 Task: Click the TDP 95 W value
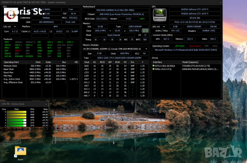click(73, 14)
